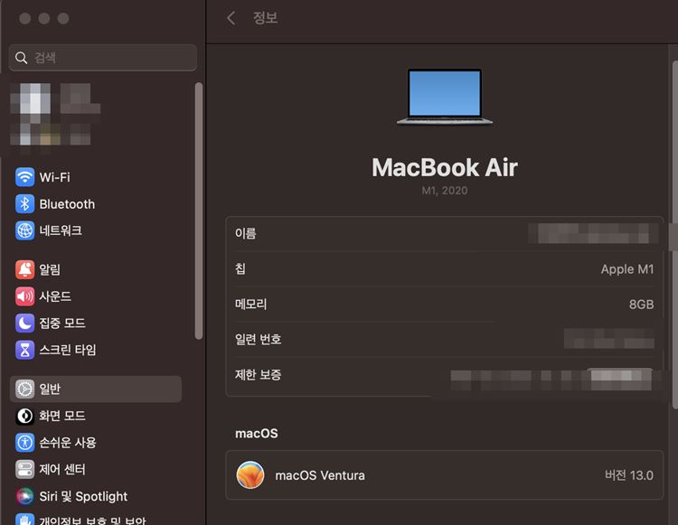
Task: Go back with the chevron arrow
Action: click(231, 18)
